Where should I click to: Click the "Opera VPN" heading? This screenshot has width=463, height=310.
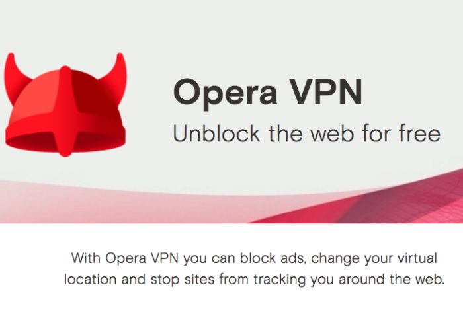(267, 93)
